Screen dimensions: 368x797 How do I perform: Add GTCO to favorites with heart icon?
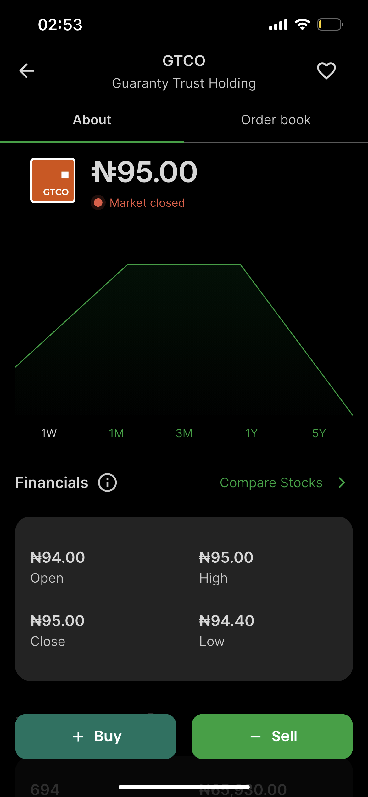pos(326,71)
